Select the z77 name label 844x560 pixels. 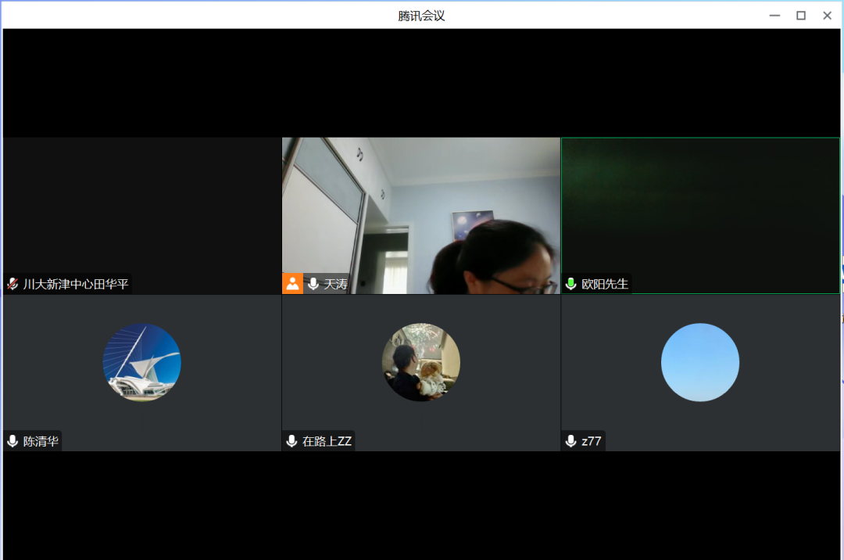tap(592, 441)
